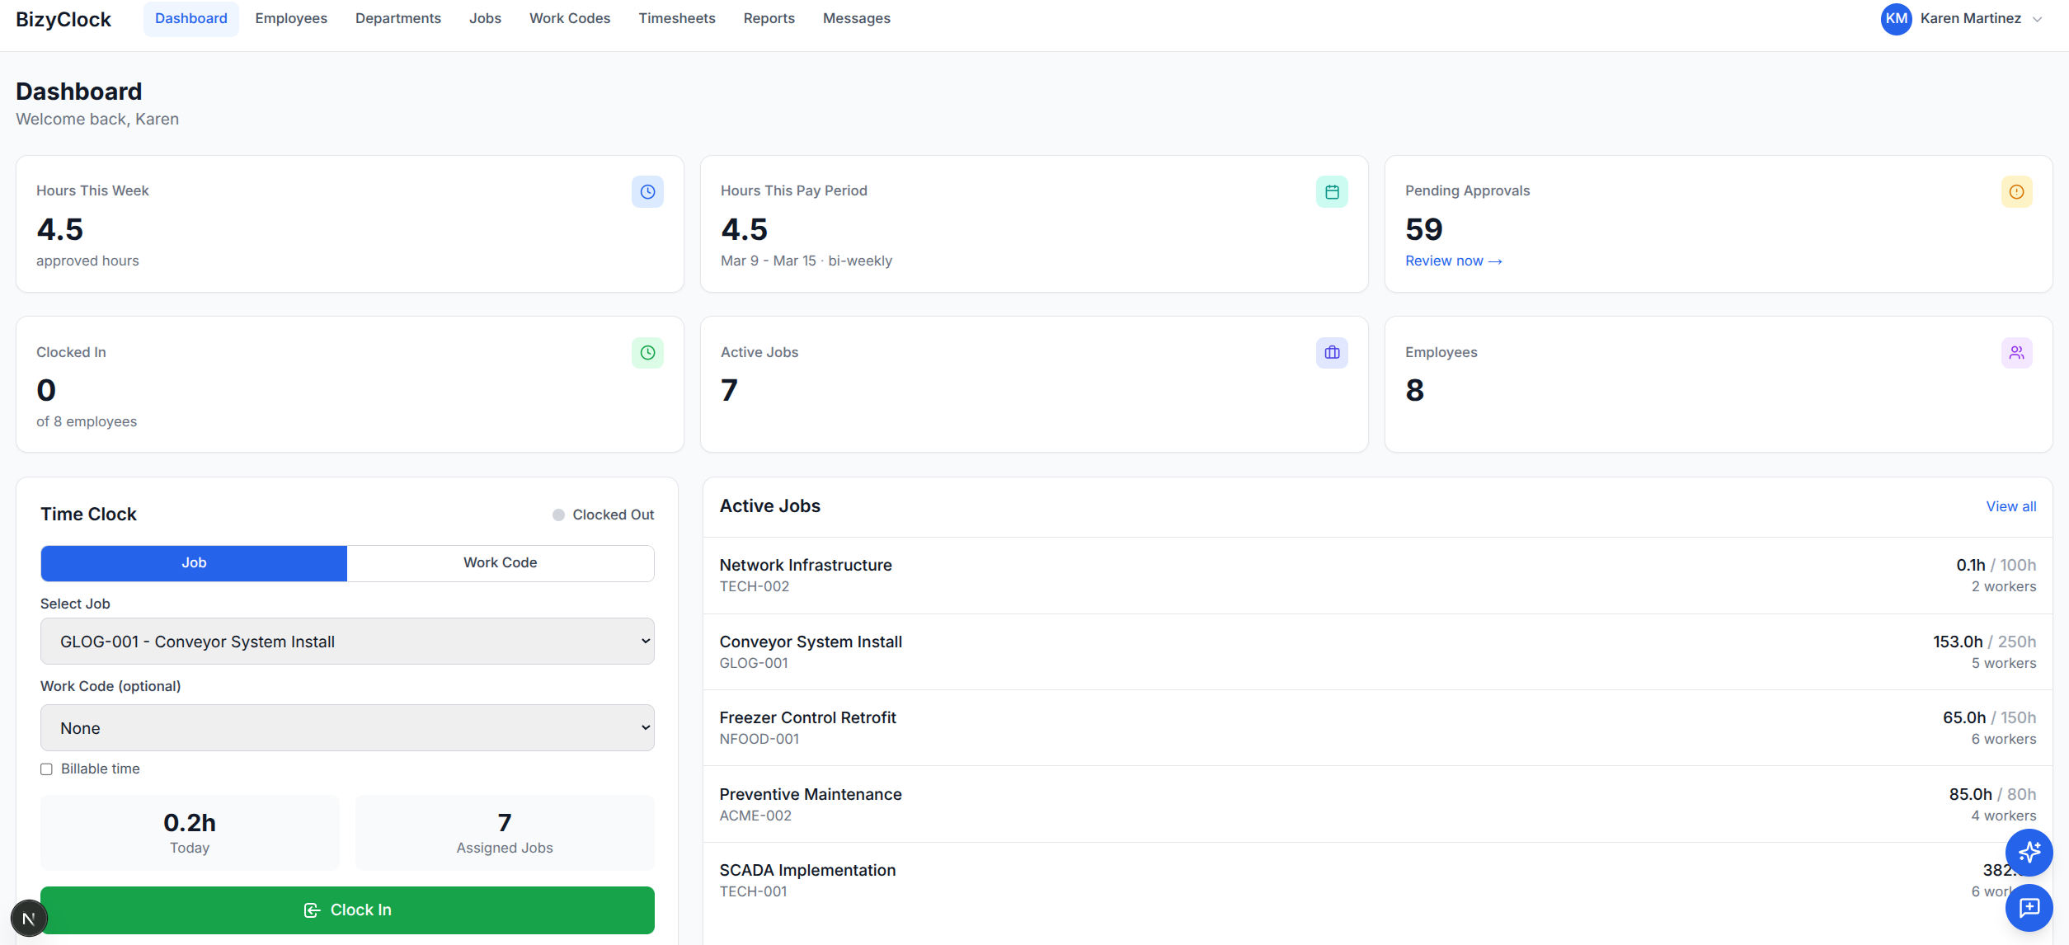The image size is (2069, 945).
Task: Click Review now under Pending Approvals
Action: pos(1453,261)
